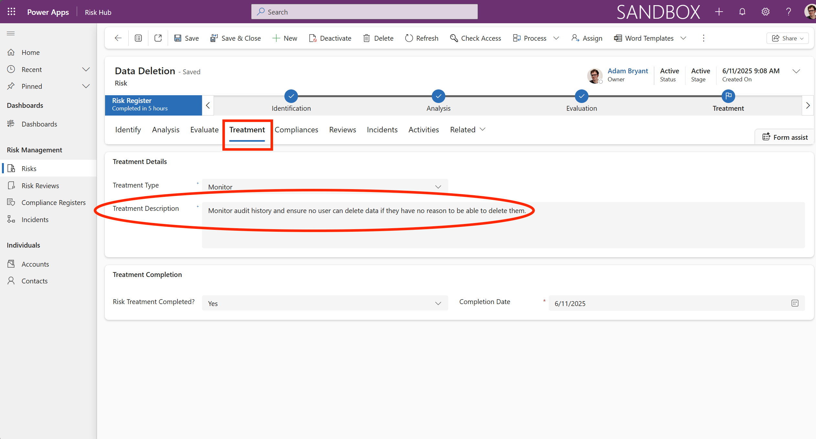816x439 pixels.
Task: Switch to the Evaluate tab
Action: pos(204,129)
